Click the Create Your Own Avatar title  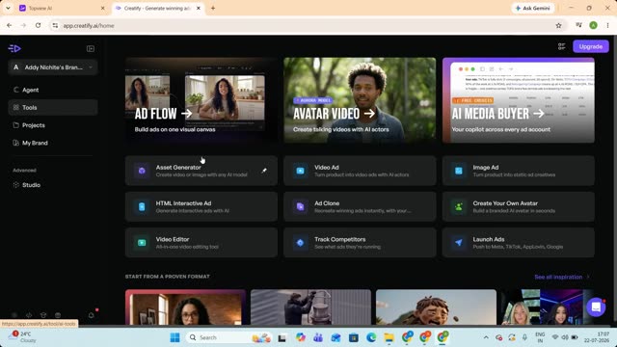tap(505, 203)
